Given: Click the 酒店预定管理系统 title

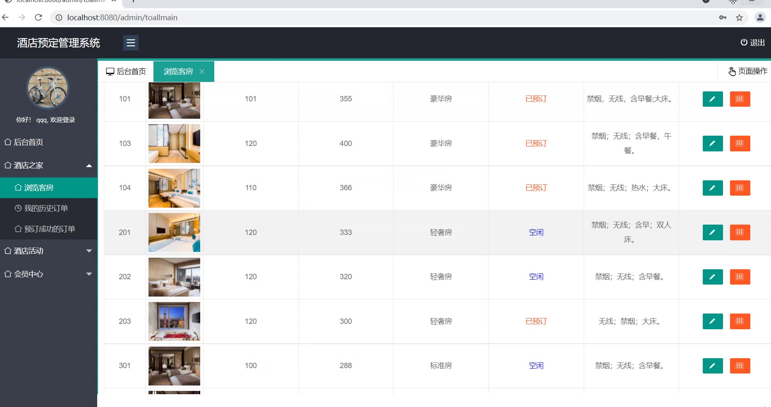Looking at the screenshot, I should [58, 43].
